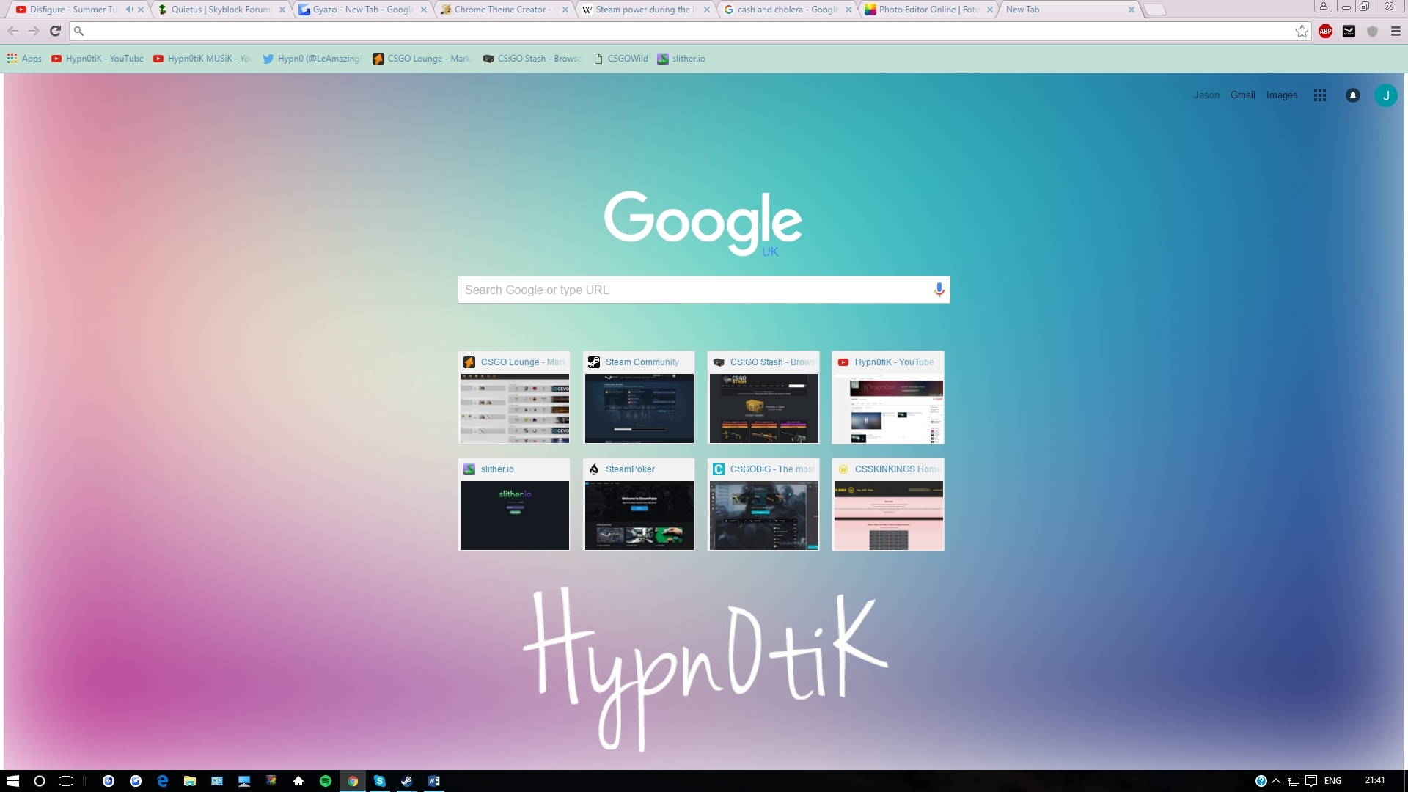Open the Google apps grid
Image resolution: width=1408 pixels, height=792 pixels.
(x=1320, y=95)
